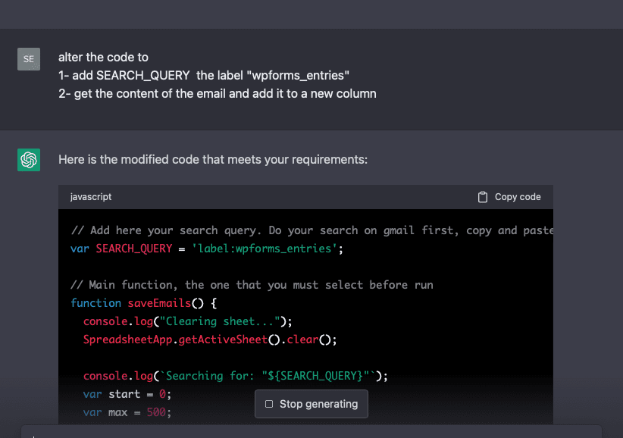Viewport: 623px width, 438px height.
Task: Click the javascript language label
Action: tap(91, 197)
